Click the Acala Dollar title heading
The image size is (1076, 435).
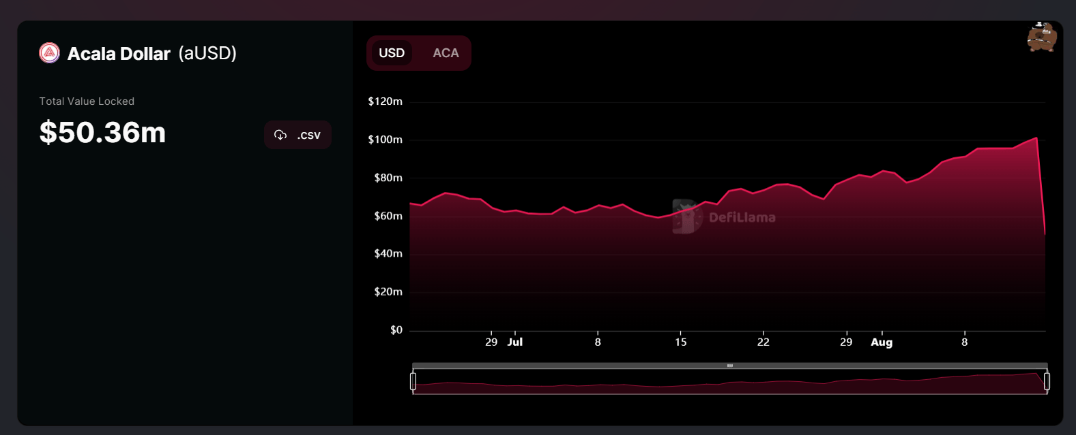pos(119,54)
